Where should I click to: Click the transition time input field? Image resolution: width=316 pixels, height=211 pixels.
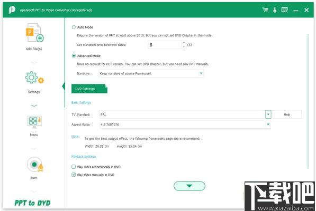click(165, 45)
